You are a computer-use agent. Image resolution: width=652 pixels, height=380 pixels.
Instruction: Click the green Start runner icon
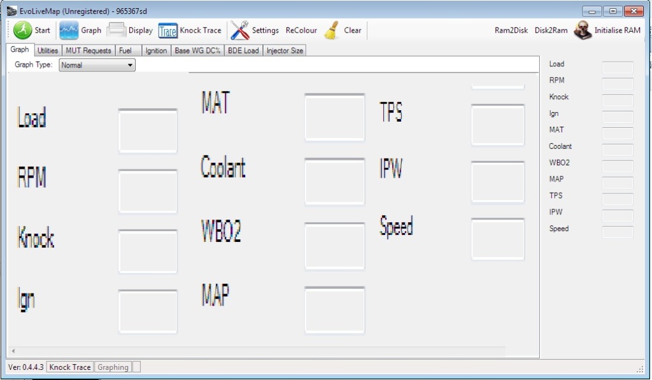point(22,31)
